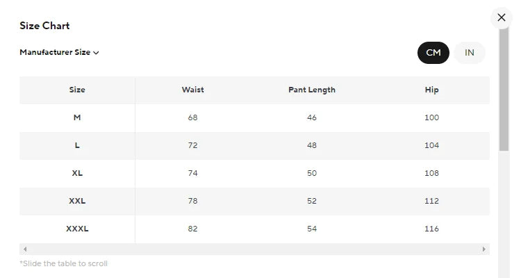Click the horizontal scrollbar track under table
521x278 pixels.
tap(254, 249)
